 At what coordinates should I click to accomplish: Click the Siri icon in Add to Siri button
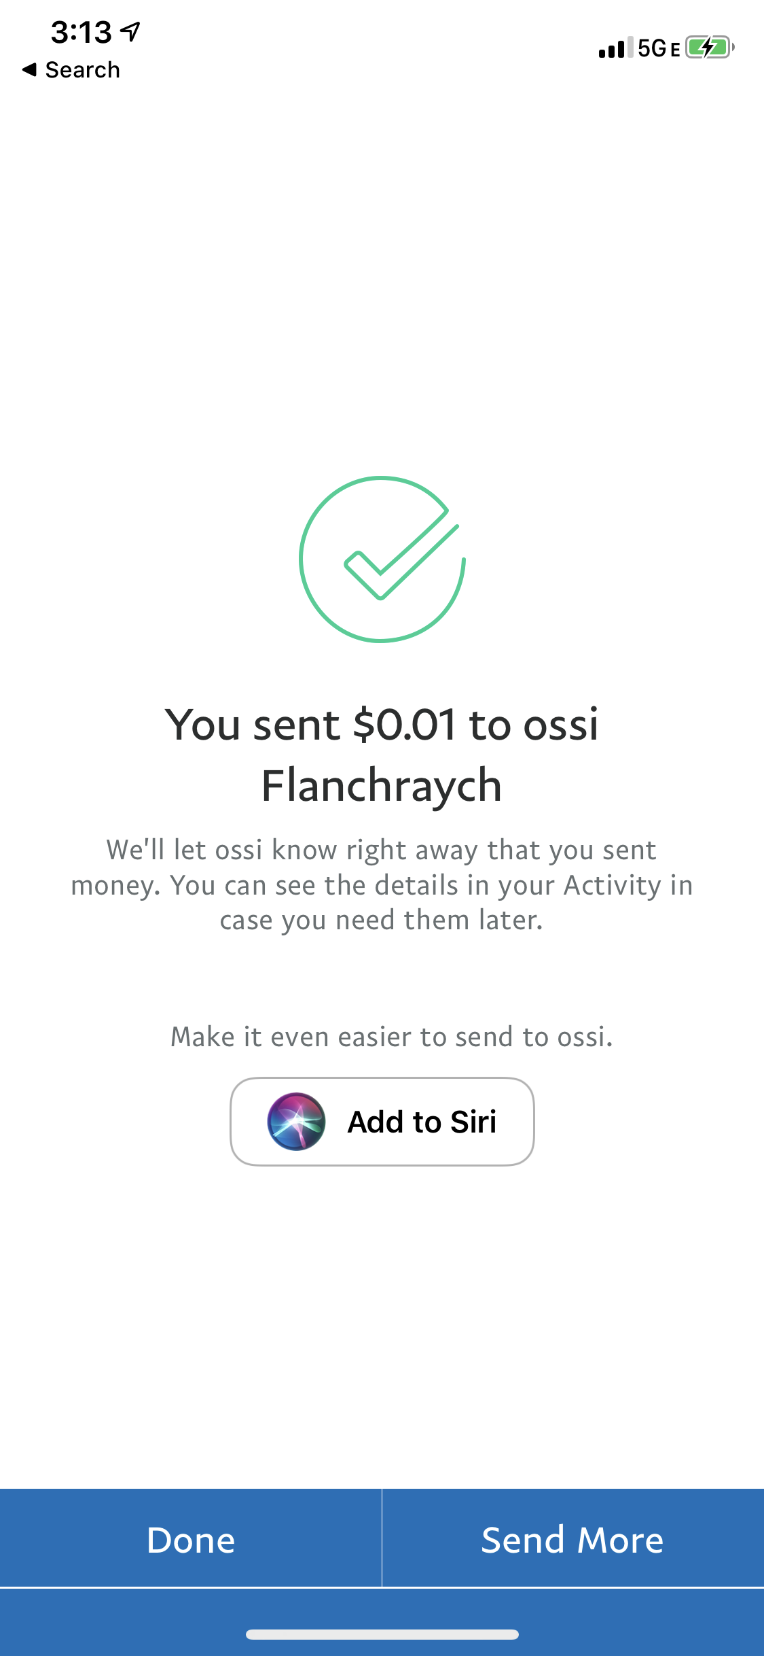click(x=295, y=1121)
